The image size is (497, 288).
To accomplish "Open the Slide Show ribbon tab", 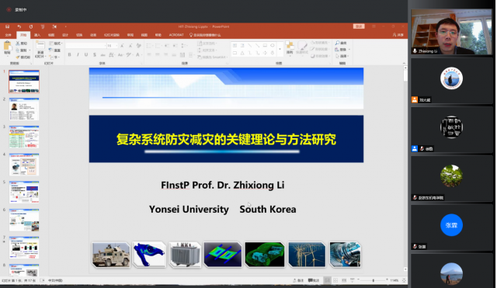I will tap(112, 35).
